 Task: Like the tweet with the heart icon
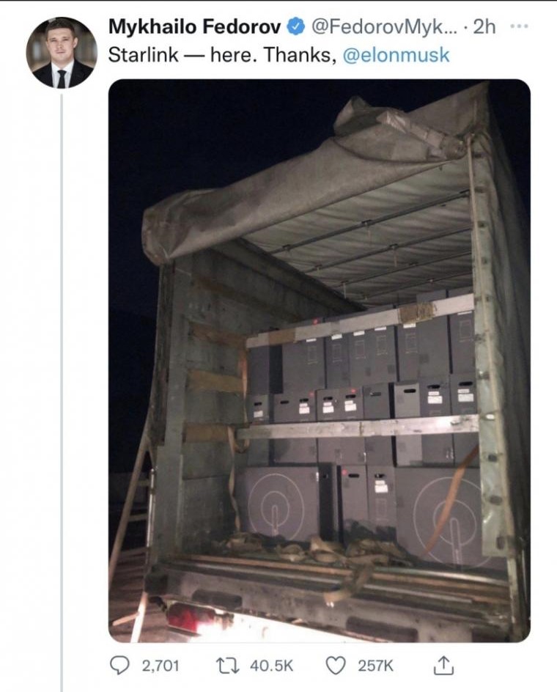coord(335,666)
